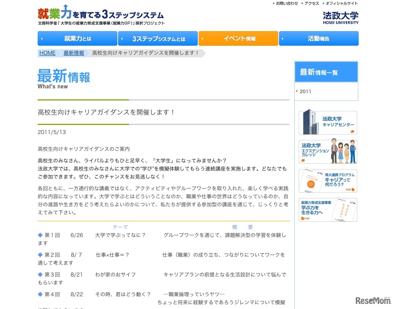Viewport: 396px width, 309px height.
Task: Expand the 2011 archive in sidebar
Action: point(305,91)
